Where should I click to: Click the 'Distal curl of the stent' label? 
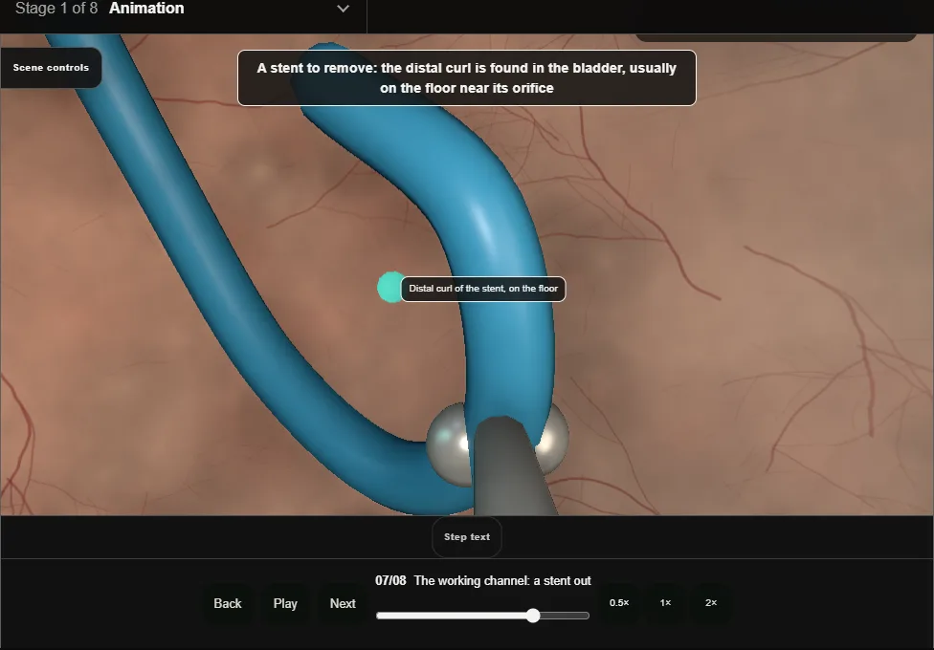coord(483,289)
